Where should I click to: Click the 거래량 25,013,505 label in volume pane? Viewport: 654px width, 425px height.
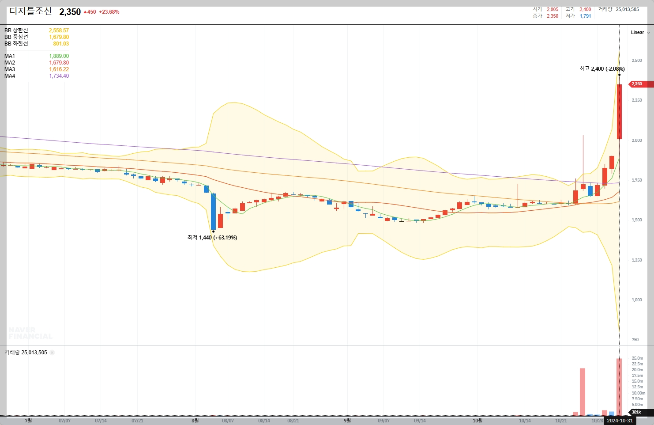26,353
